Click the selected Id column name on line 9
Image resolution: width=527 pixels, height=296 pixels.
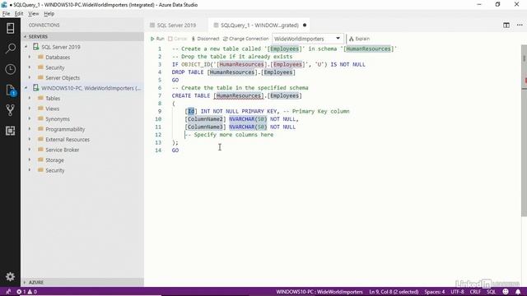click(x=191, y=111)
